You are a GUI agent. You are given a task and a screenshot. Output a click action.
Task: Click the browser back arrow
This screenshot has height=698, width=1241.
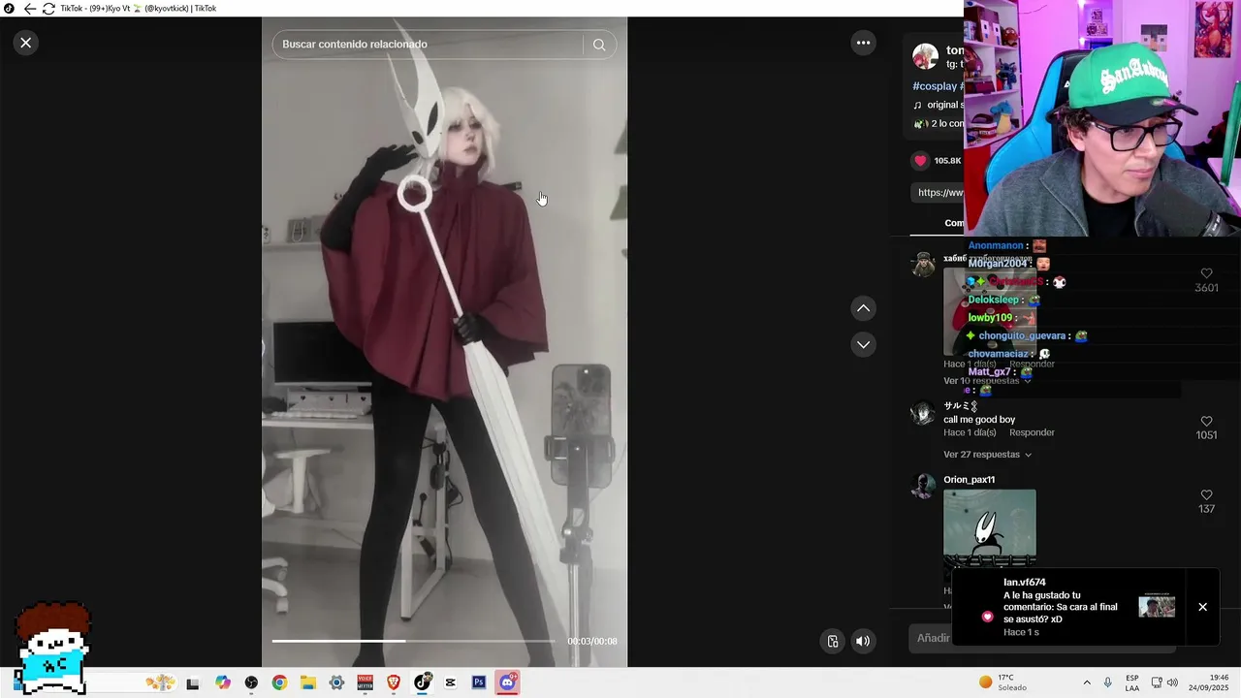click(30, 9)
